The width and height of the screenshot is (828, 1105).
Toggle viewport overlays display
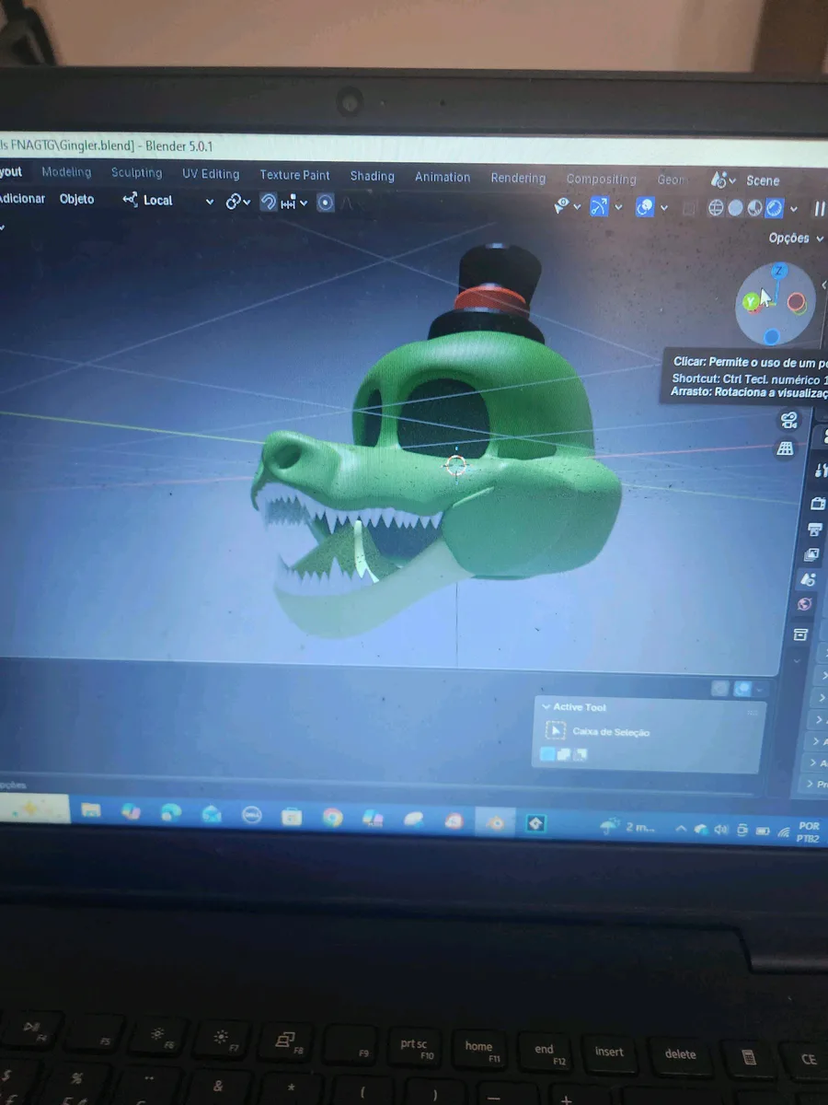(645, 207)
